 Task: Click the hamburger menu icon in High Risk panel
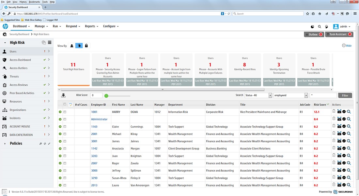click(50, 42)
